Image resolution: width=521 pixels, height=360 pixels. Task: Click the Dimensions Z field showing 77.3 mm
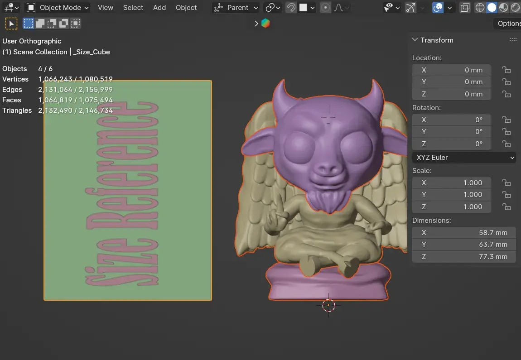pos(464,257)
